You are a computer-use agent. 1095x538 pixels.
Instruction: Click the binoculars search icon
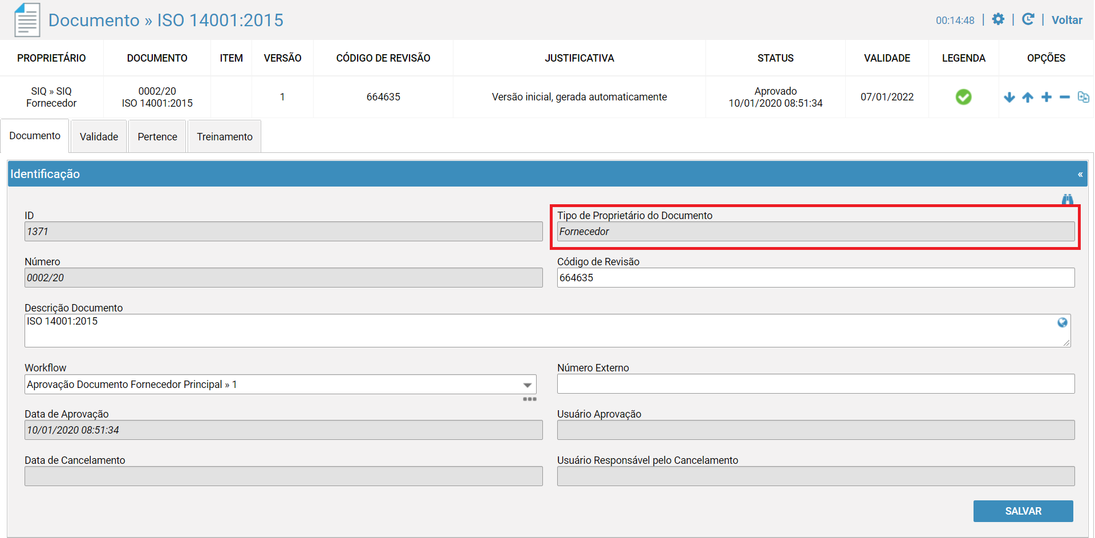(x=1068, y=199)
